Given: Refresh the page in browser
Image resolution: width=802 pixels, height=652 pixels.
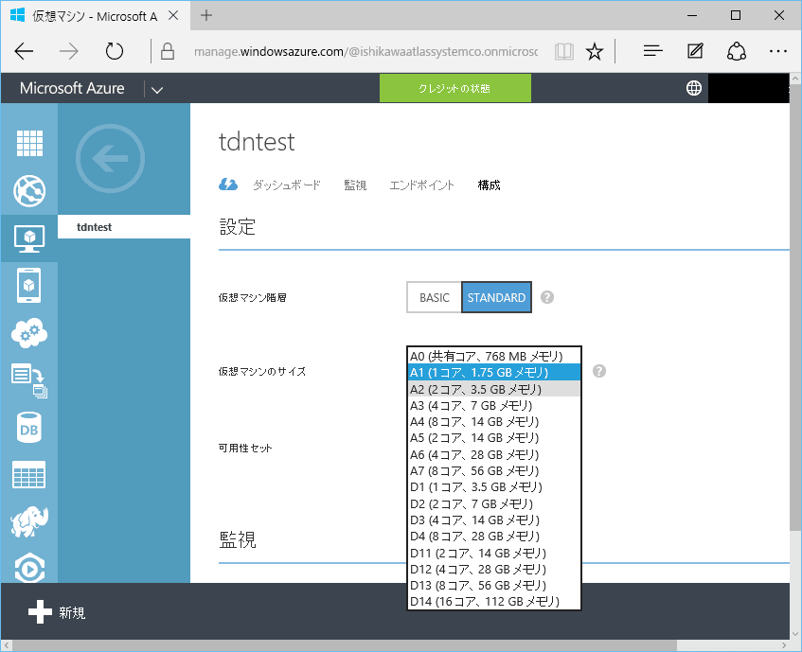Looking at the screenshot, I should coord(115,51).
